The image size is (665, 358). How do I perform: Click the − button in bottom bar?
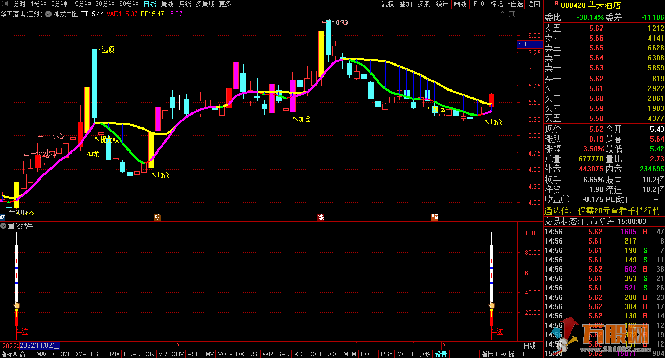[535, 354]
